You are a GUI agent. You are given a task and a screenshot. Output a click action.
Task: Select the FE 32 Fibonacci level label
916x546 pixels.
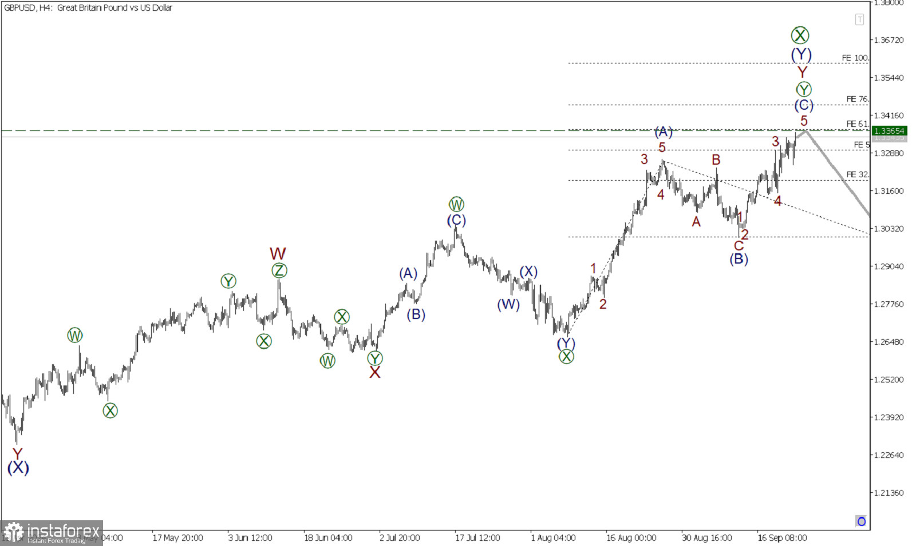tap(858, 174)
